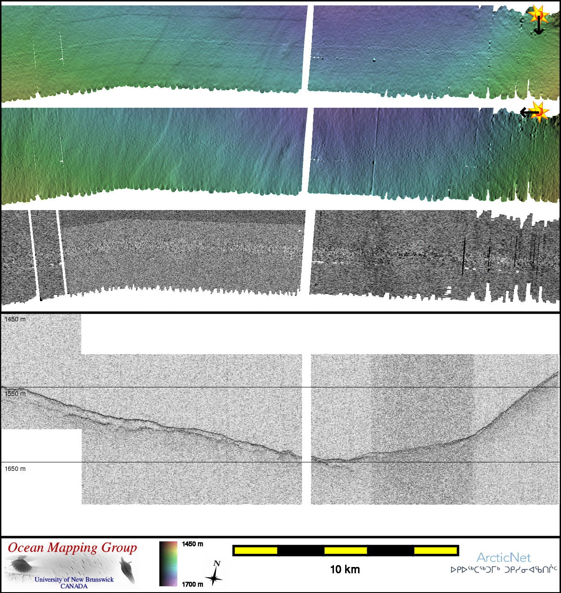This screenshot has height=593, width=561.
Task: Click the depth color scale bar
Action: pos(168,564)
